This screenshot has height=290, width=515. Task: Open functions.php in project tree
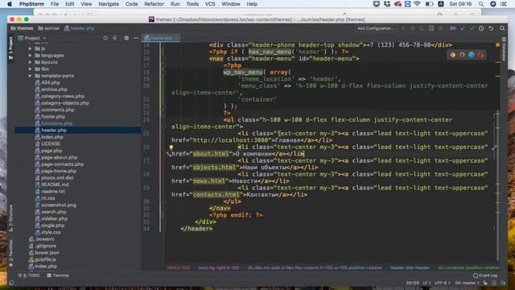click(x=56, y=123)
